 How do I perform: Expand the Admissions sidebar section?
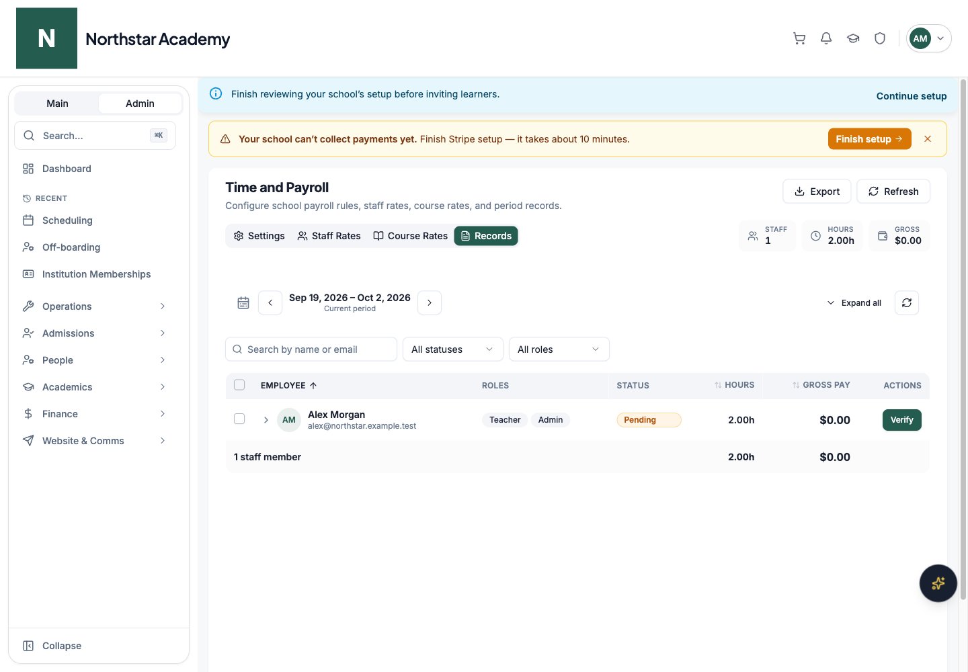coord(95,333)
